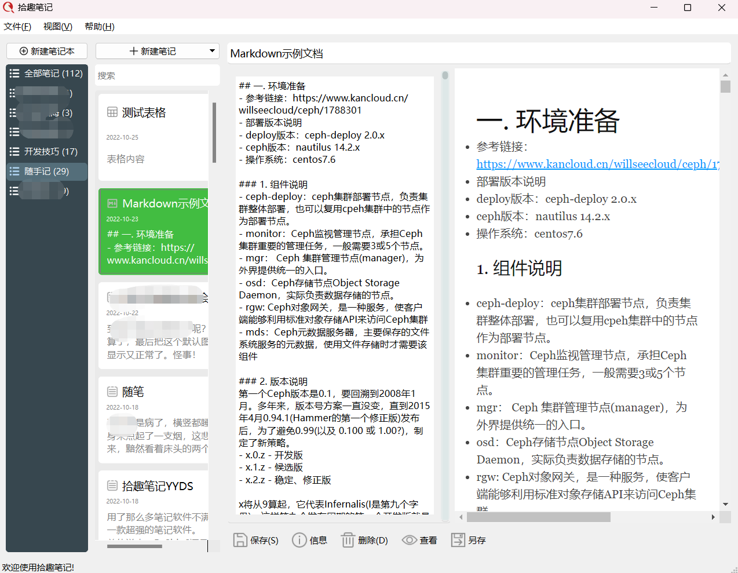
Task: Select 全部笔记 (112) notebook
Action: coord(47,74)
